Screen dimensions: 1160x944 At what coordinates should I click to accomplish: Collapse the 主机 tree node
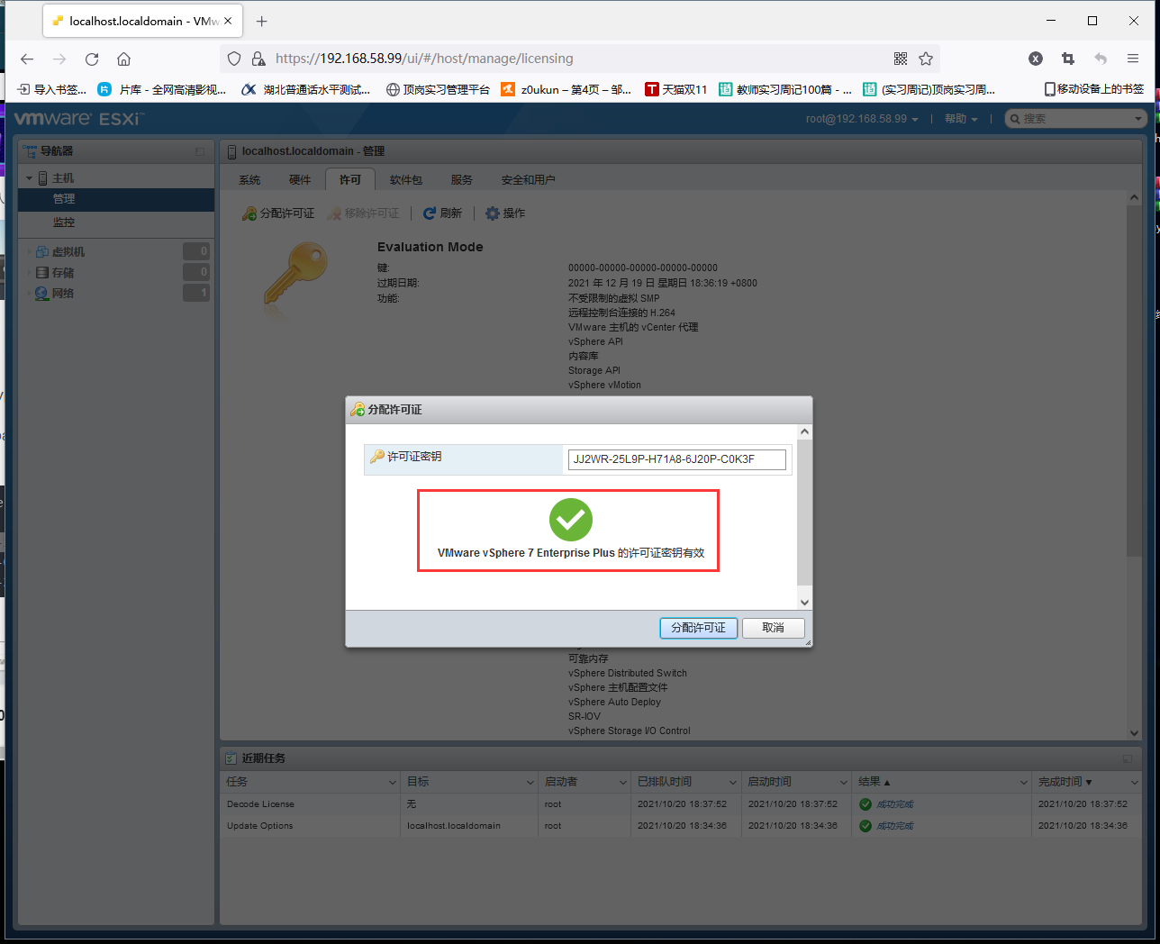(x=30, y=178)
